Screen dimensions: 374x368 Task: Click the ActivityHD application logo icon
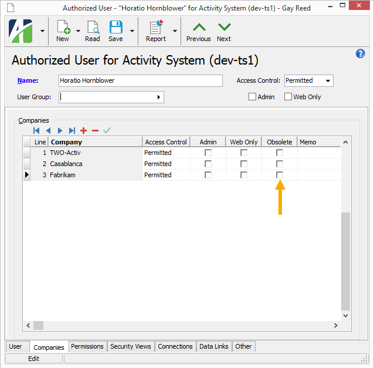21,31
